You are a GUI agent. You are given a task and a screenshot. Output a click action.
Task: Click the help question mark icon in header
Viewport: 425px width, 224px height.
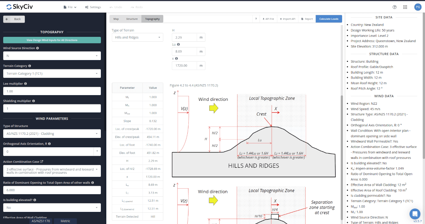395,7
